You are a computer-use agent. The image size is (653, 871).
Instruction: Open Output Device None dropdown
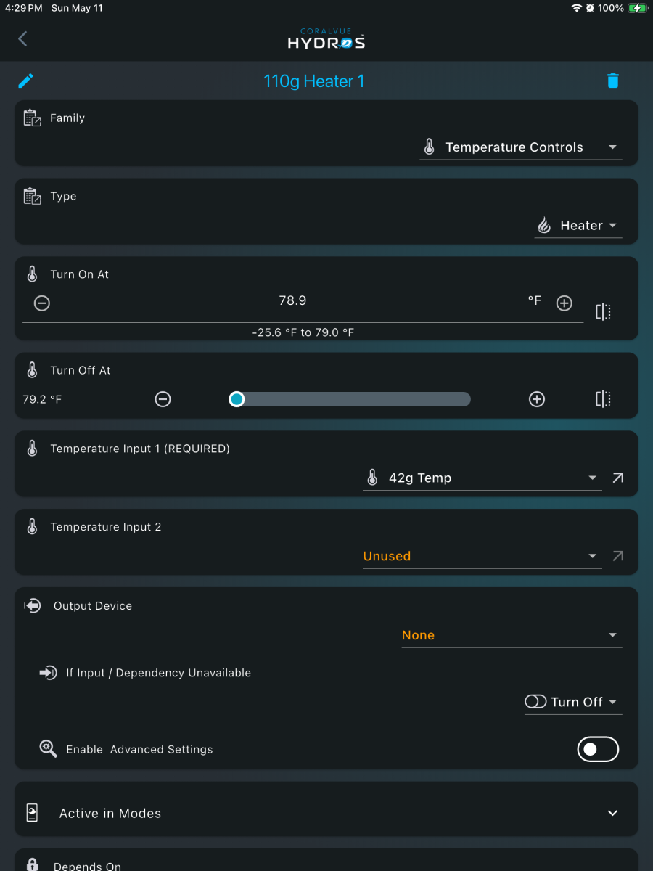click(x=512, y=635)
